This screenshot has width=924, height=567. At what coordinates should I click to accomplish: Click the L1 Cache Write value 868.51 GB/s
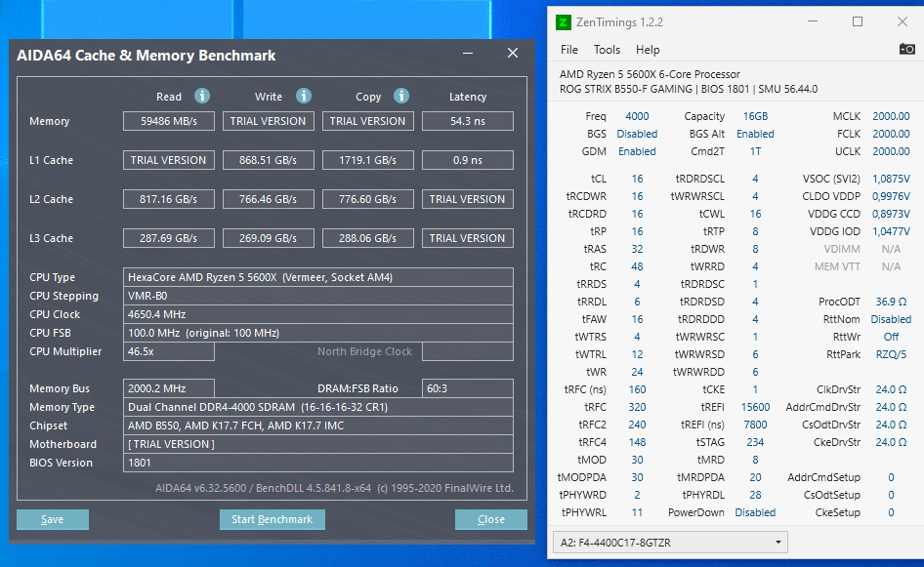click(269, 160)
